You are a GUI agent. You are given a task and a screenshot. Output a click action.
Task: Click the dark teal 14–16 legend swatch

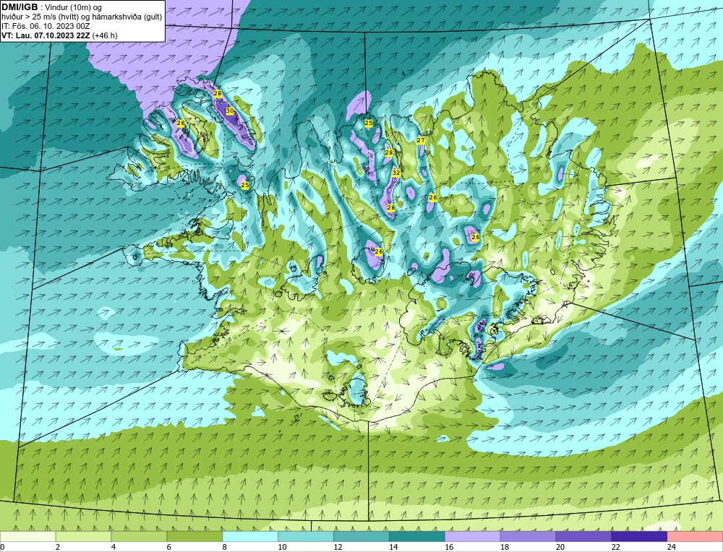coord(417,536)
